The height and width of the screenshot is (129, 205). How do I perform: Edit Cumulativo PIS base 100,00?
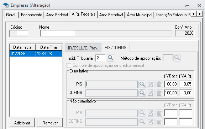(171, 84)
